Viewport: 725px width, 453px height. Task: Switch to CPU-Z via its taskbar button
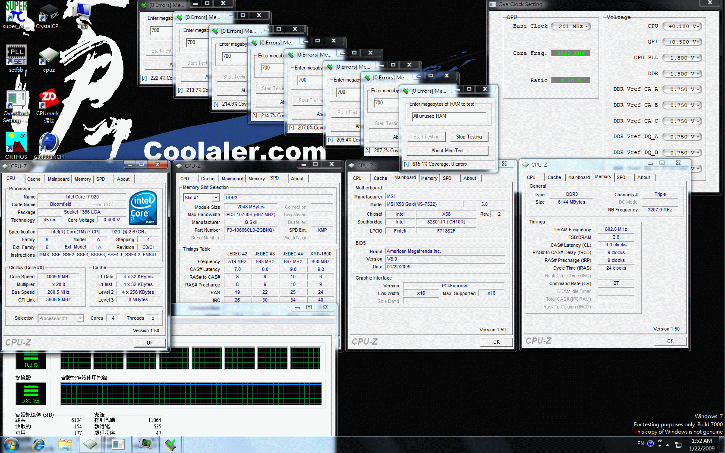click(90, 444)
